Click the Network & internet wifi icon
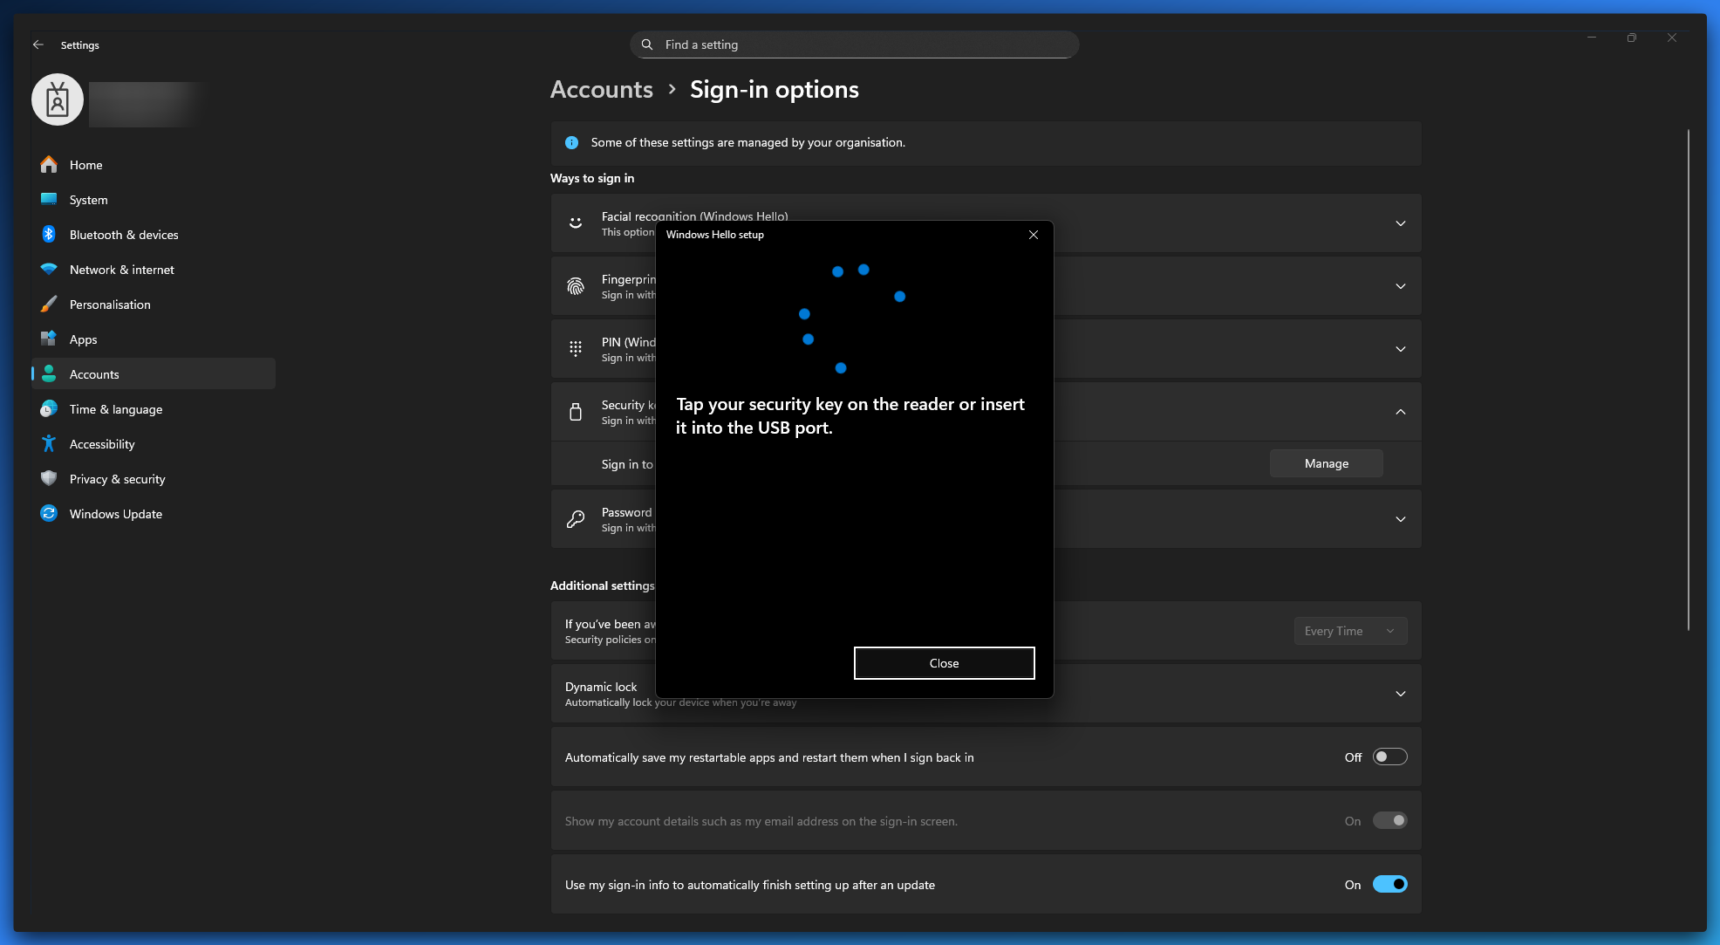 point(49,270)
